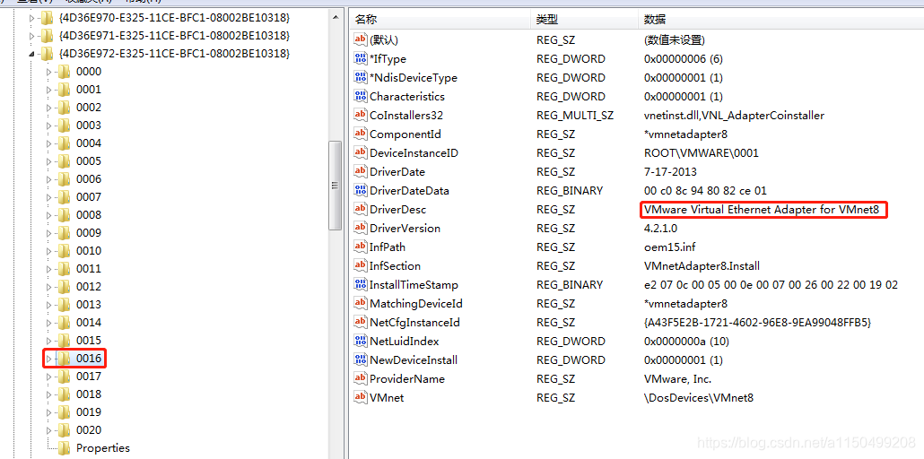Click the Properties folder icon
Viewport: 924px width, 459px height.
pyautogui.click(x=64, y=448)
